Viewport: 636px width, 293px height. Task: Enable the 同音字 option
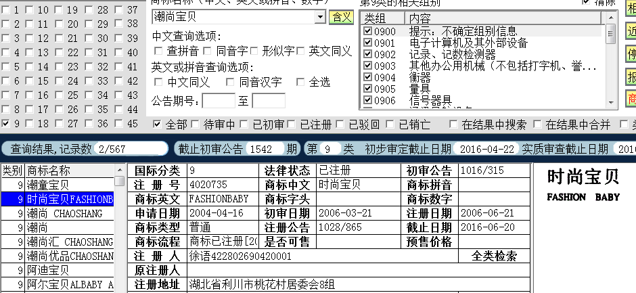(x=207, y=51)
